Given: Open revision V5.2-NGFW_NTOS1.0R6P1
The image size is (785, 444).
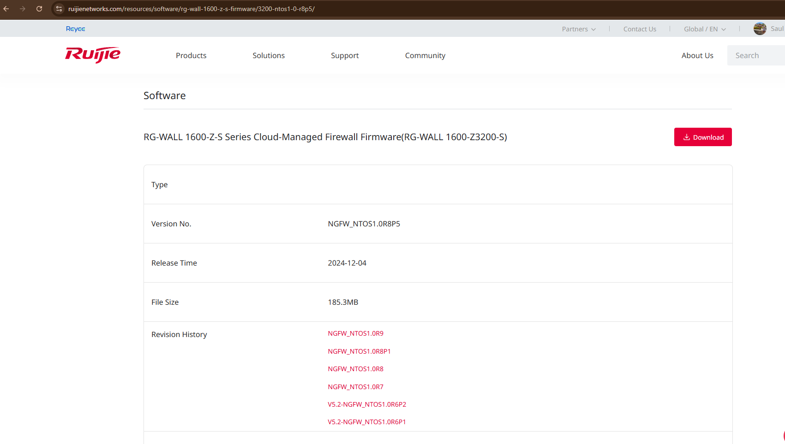Looking at the screenshot, I should pos(367,422).
